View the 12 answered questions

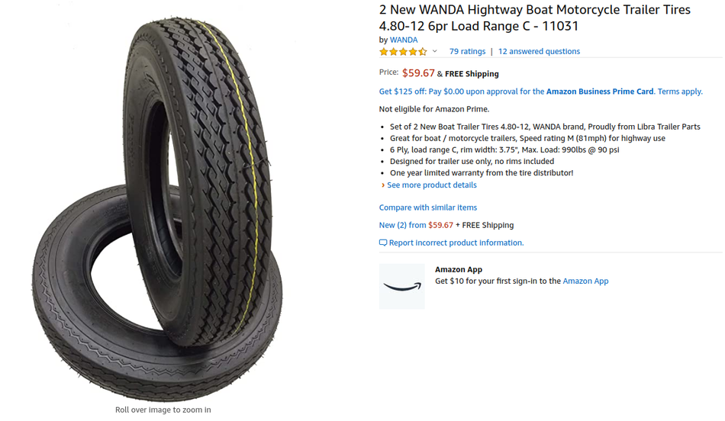pyautogui.click(x=539, y=51)
